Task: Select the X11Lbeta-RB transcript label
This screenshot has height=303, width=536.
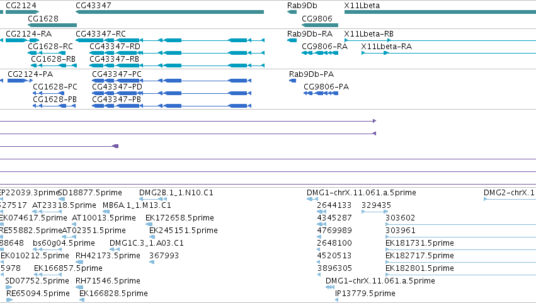Action: coord(369,34)
